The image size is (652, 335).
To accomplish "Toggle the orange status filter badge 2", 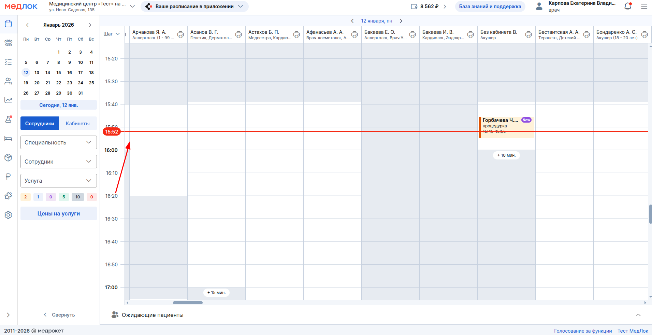I will pyautogui.click(x=26, y=197).
